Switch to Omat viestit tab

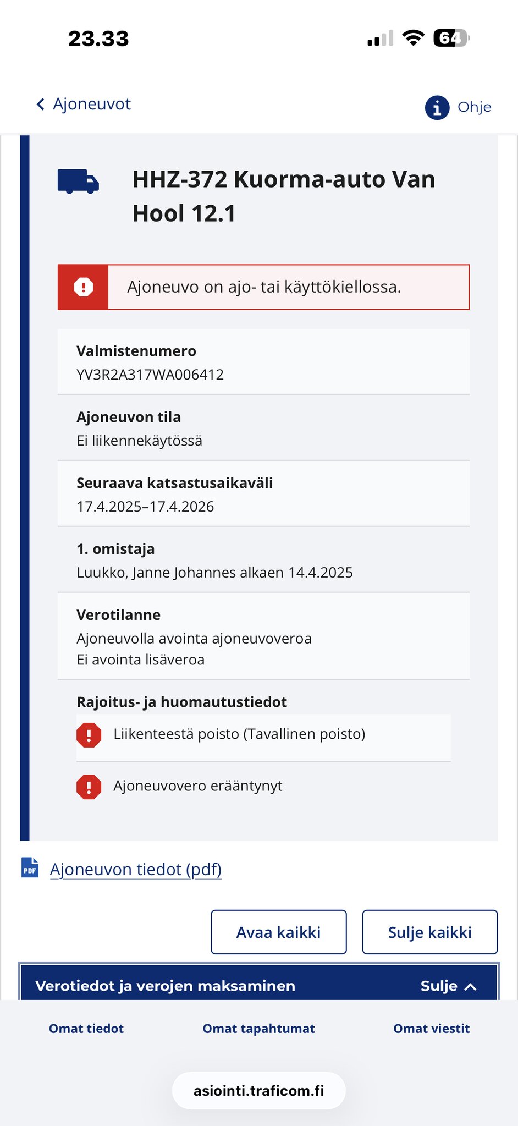(x=431, y=1029)
